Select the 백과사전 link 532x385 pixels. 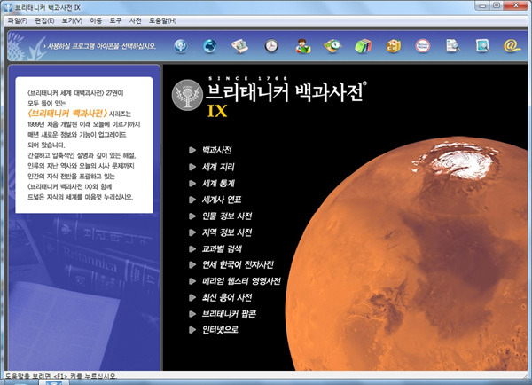(x=217, y=150)
